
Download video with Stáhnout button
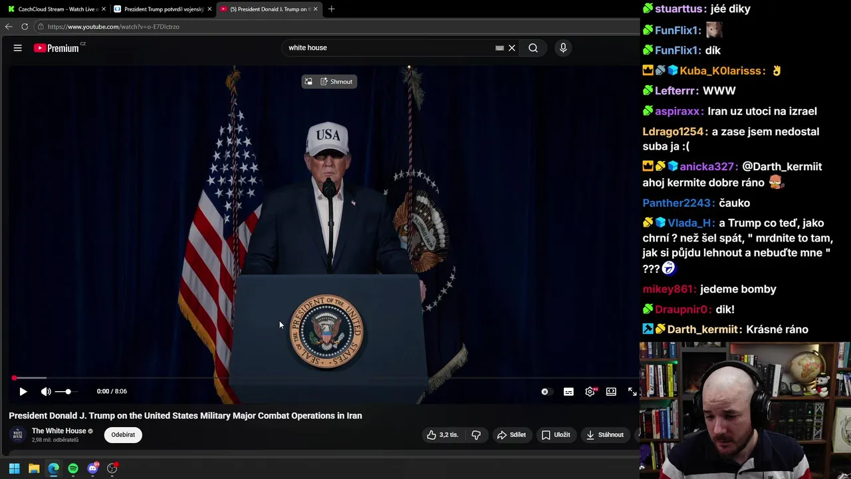point(605,435)
